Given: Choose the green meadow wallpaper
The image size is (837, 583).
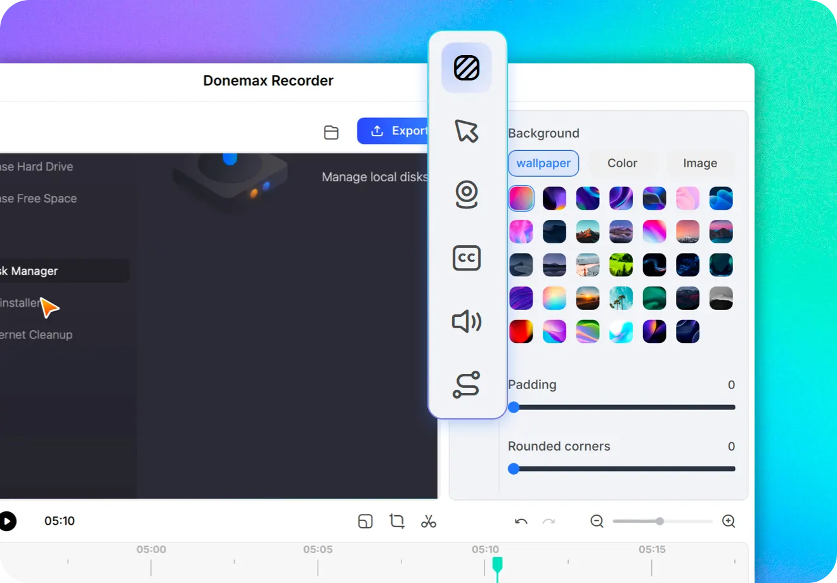Looking at the screenshot, I should (x=621, y=265).
